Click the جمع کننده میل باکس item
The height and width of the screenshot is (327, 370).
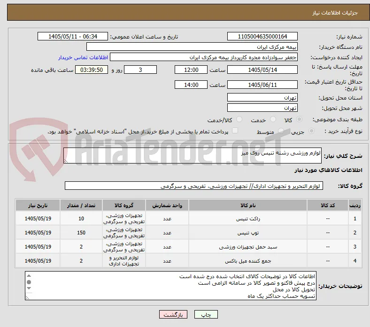[x=248, y=261]
